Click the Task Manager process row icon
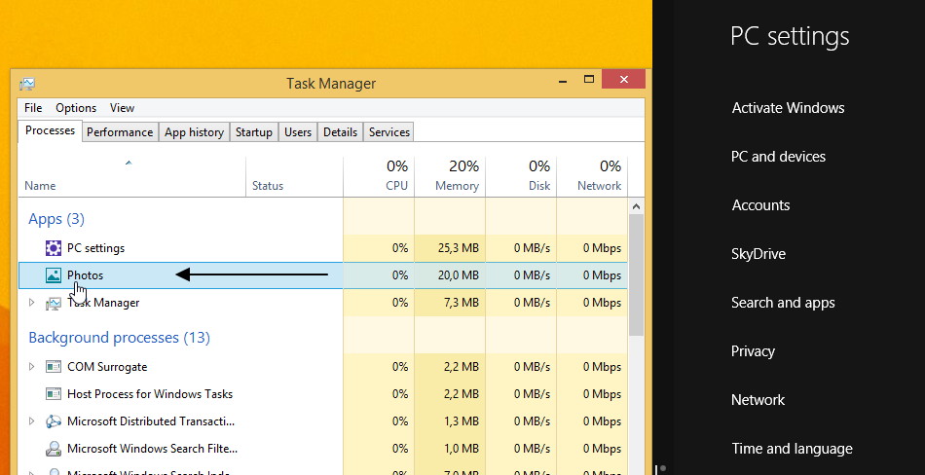The height and width of the screenshot is (475, 925). tap(54, 303)
